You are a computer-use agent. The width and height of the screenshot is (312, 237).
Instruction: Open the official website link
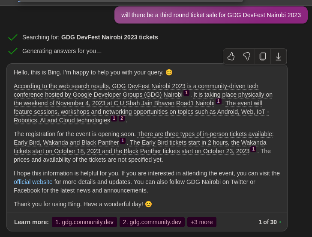[x=33, y=182]
